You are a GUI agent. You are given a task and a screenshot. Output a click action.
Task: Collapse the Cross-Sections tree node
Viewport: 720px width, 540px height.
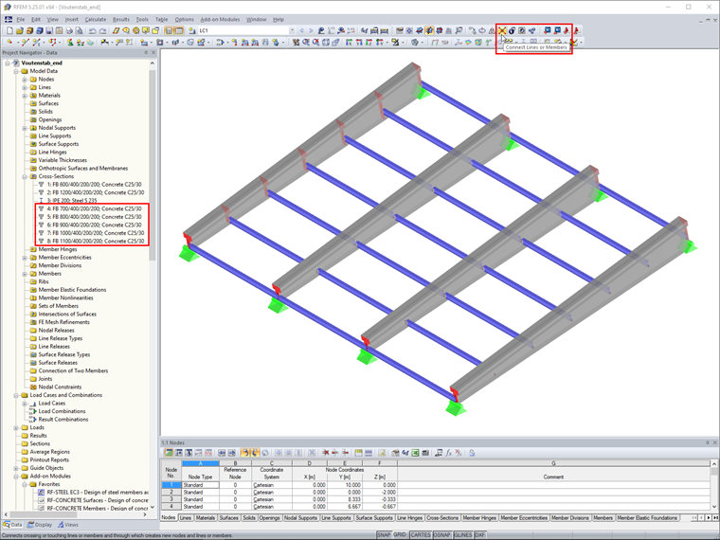click(25, 176)
